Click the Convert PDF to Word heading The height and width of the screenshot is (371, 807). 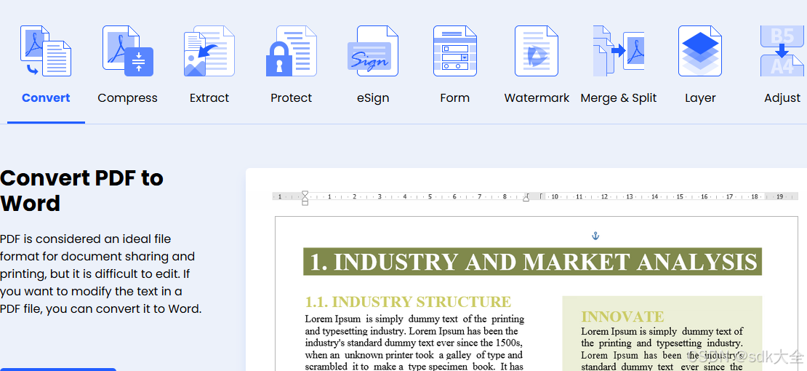point(82,191)
